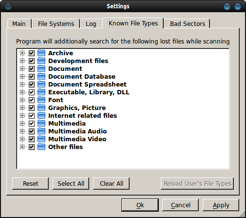Click the Multimedia folder icon
The height and width of the screenshot is (218, 246).
click(41, 123)
